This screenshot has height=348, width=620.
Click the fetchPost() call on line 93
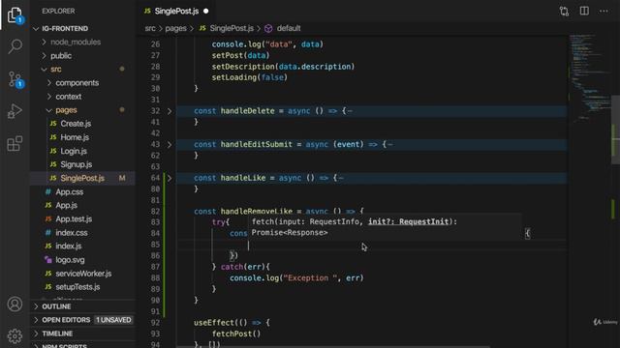tap(236, 333)
